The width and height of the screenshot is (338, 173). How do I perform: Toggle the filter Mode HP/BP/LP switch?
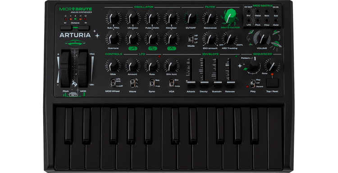click(x=191, y=39)
